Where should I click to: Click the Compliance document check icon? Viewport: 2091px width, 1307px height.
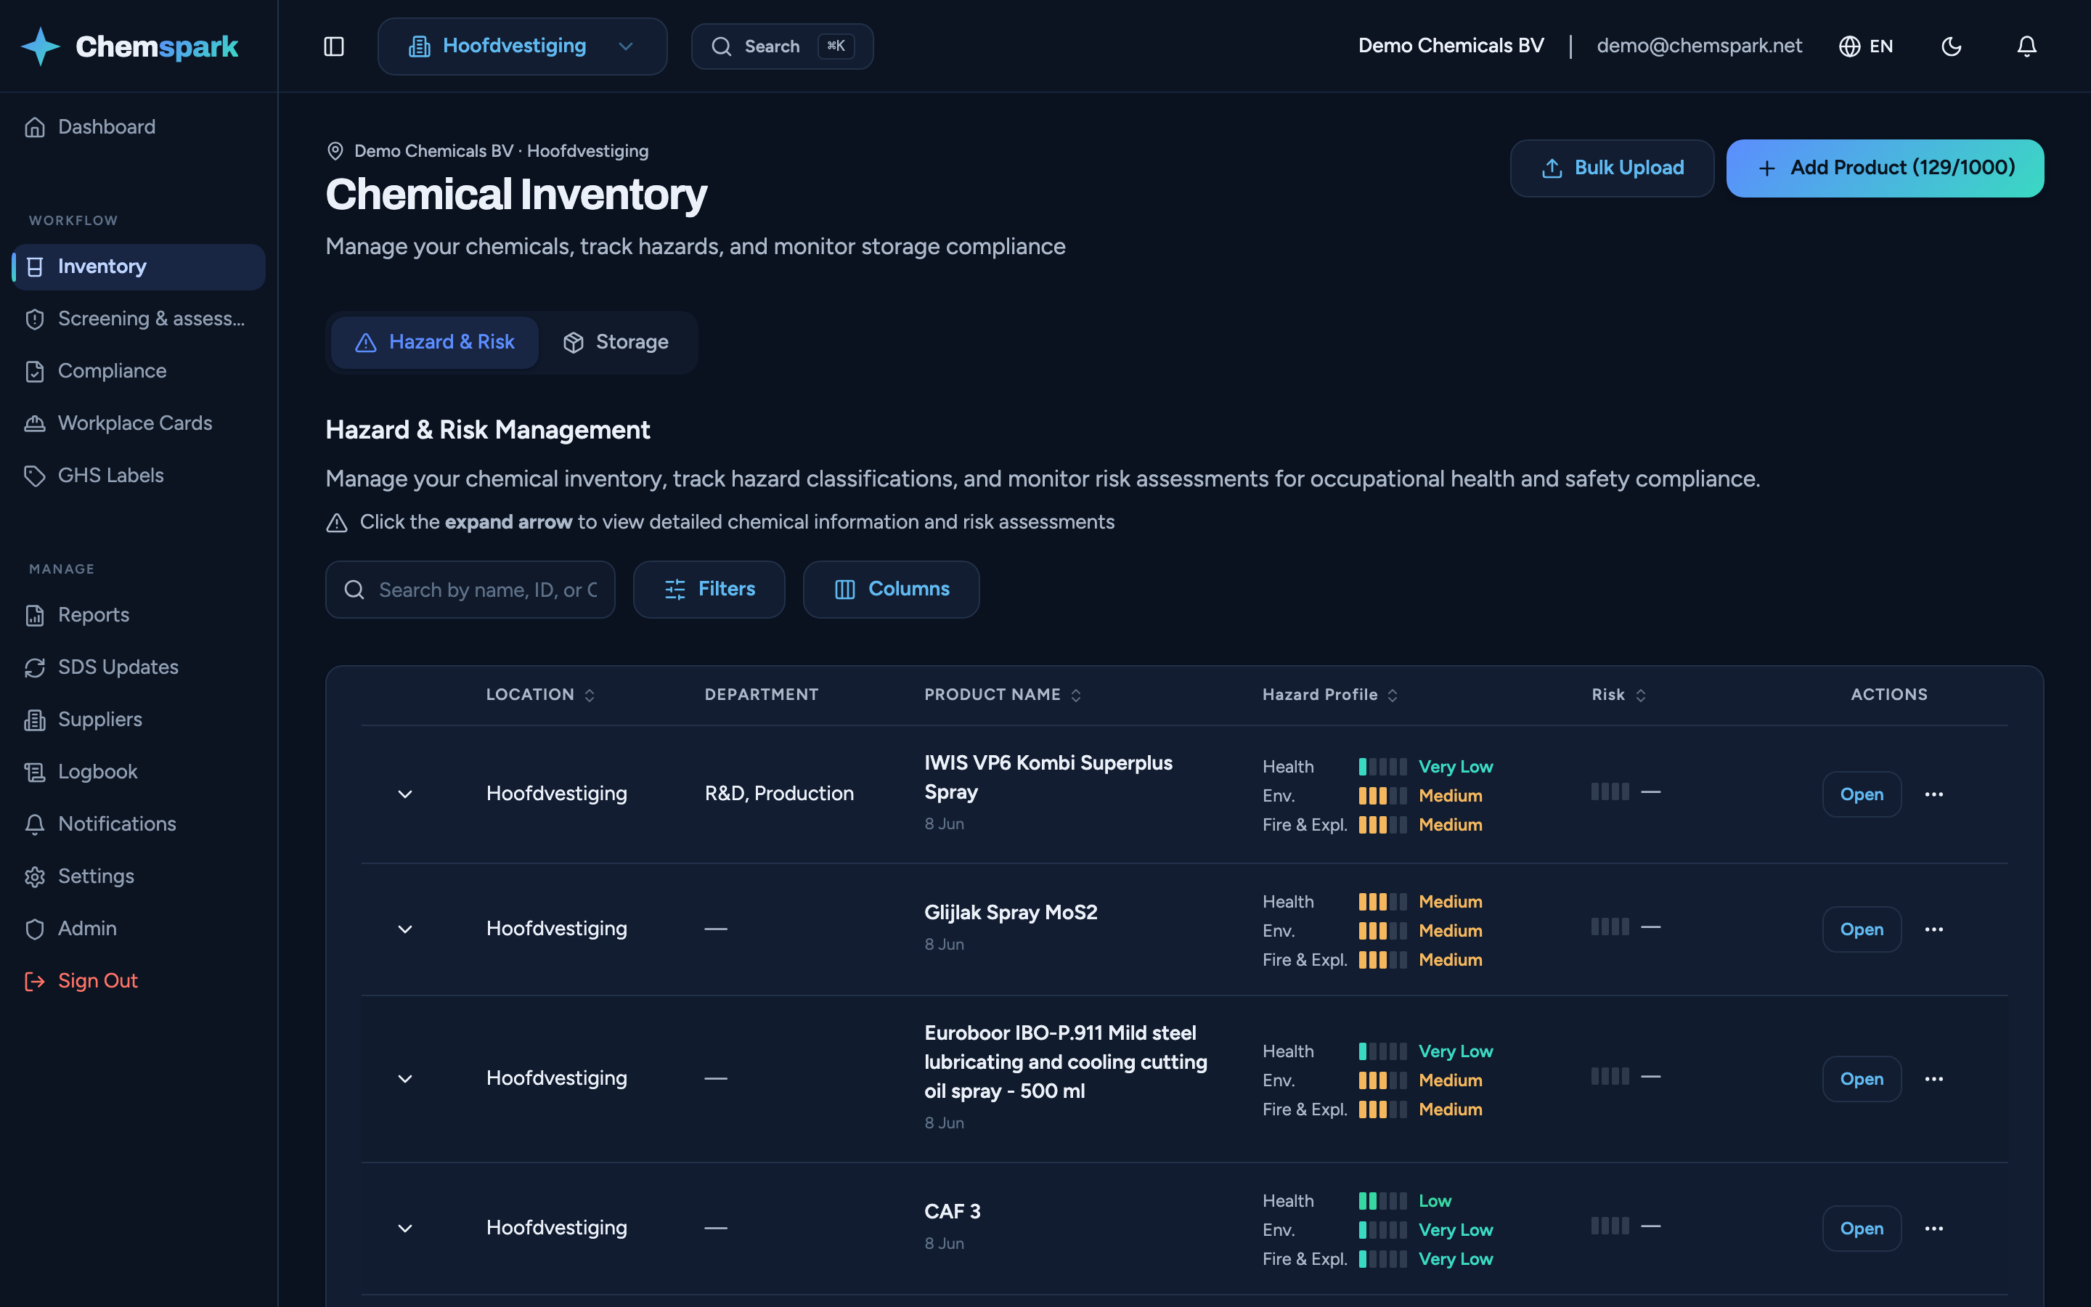pyautogui.click(x=35, y=371)
